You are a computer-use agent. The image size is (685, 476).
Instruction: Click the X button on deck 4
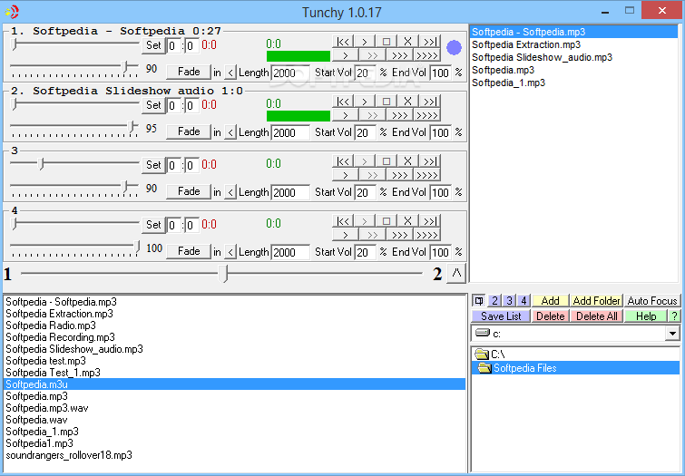click(x=407, y=221)
